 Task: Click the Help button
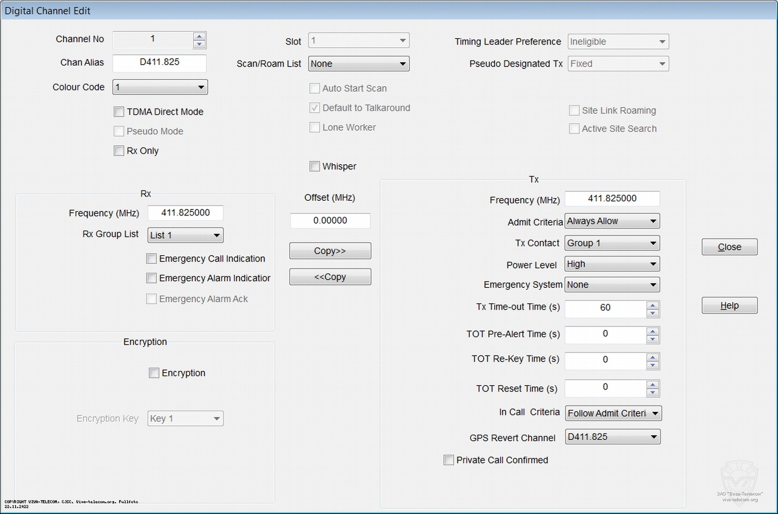729,306
